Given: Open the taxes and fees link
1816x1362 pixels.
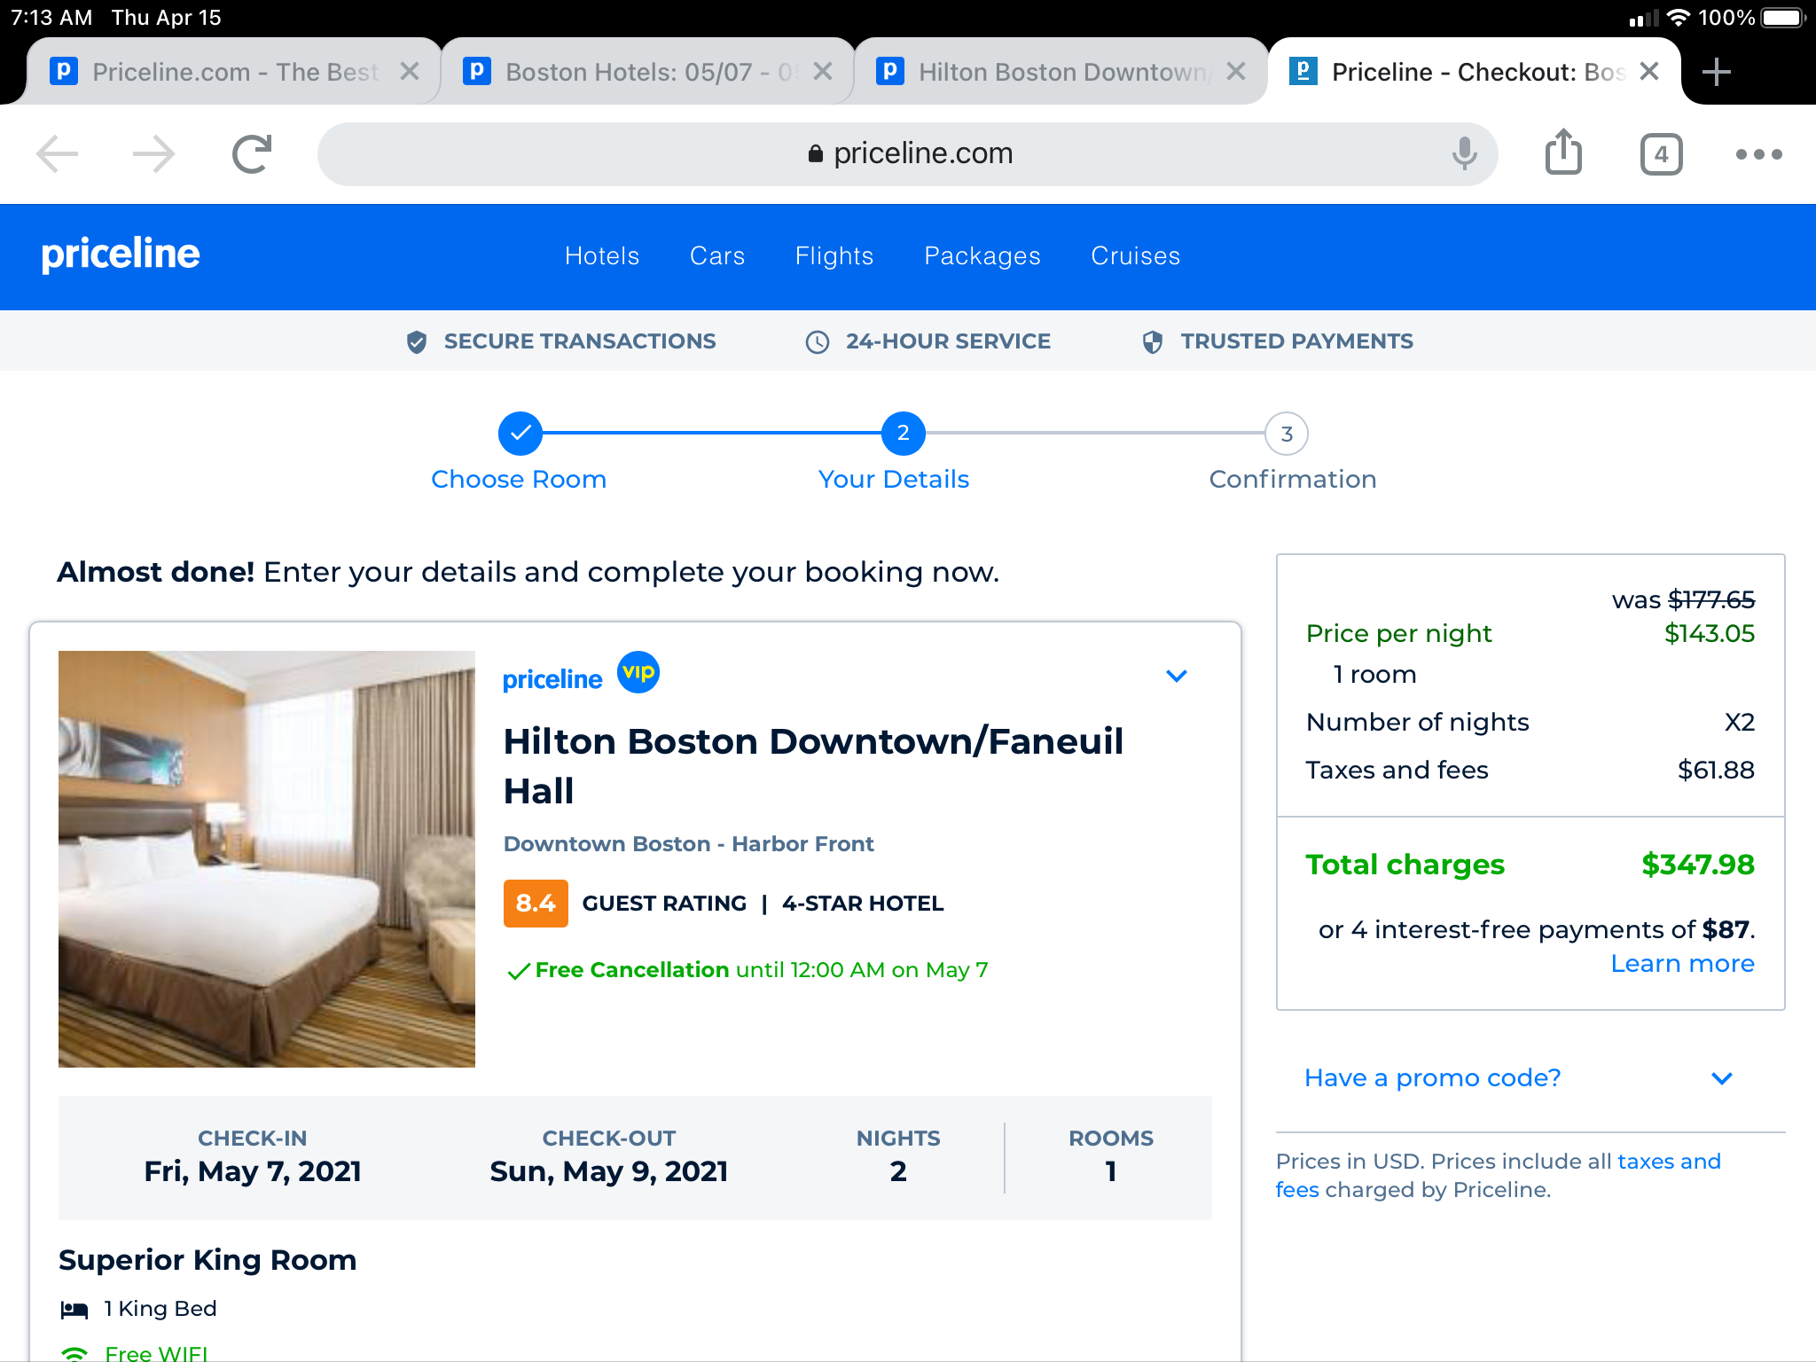Looking at the screenshot, I should [1668, 1162].
